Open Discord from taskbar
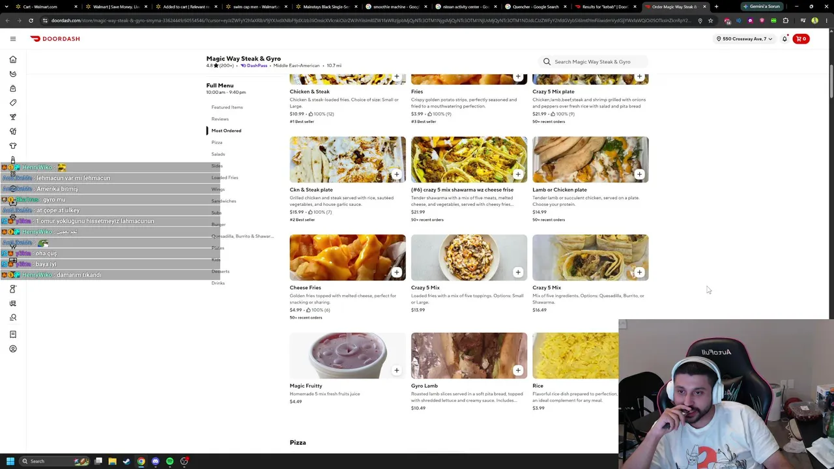The width and height of the screenshot is (834, 469). tap(155, 461)
